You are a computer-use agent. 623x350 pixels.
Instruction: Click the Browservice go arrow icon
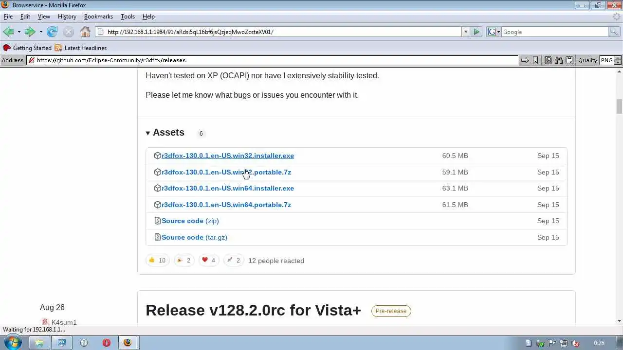pyautogui.click(x=525, y=60)
